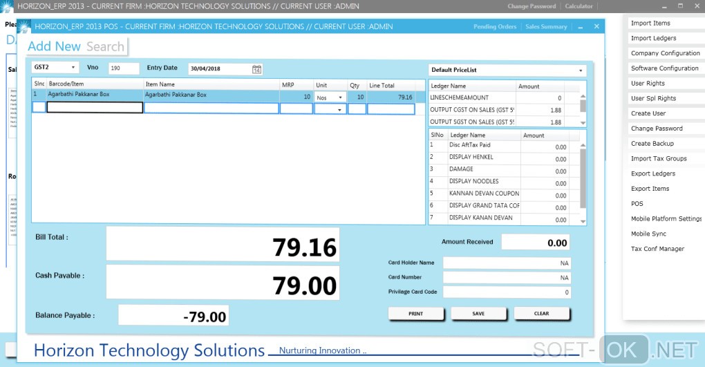
Task: Click the Privilage Card Code field
Action: point(507,292)
